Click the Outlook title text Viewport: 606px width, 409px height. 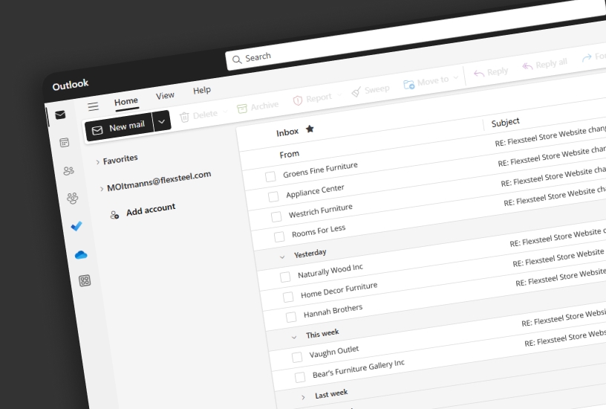71,84
